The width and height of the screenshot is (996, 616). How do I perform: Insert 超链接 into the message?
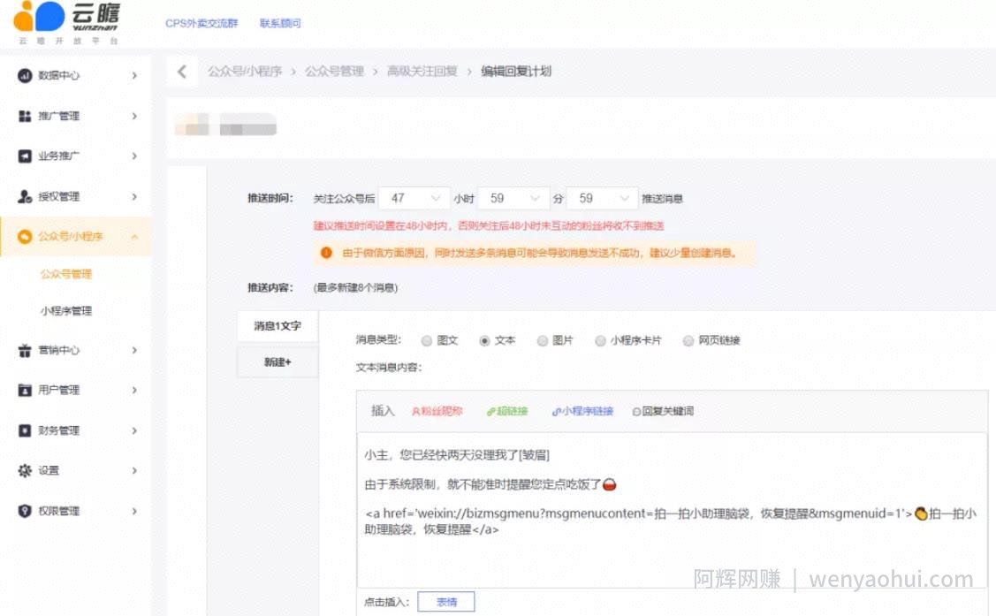(x=507, y=411)
